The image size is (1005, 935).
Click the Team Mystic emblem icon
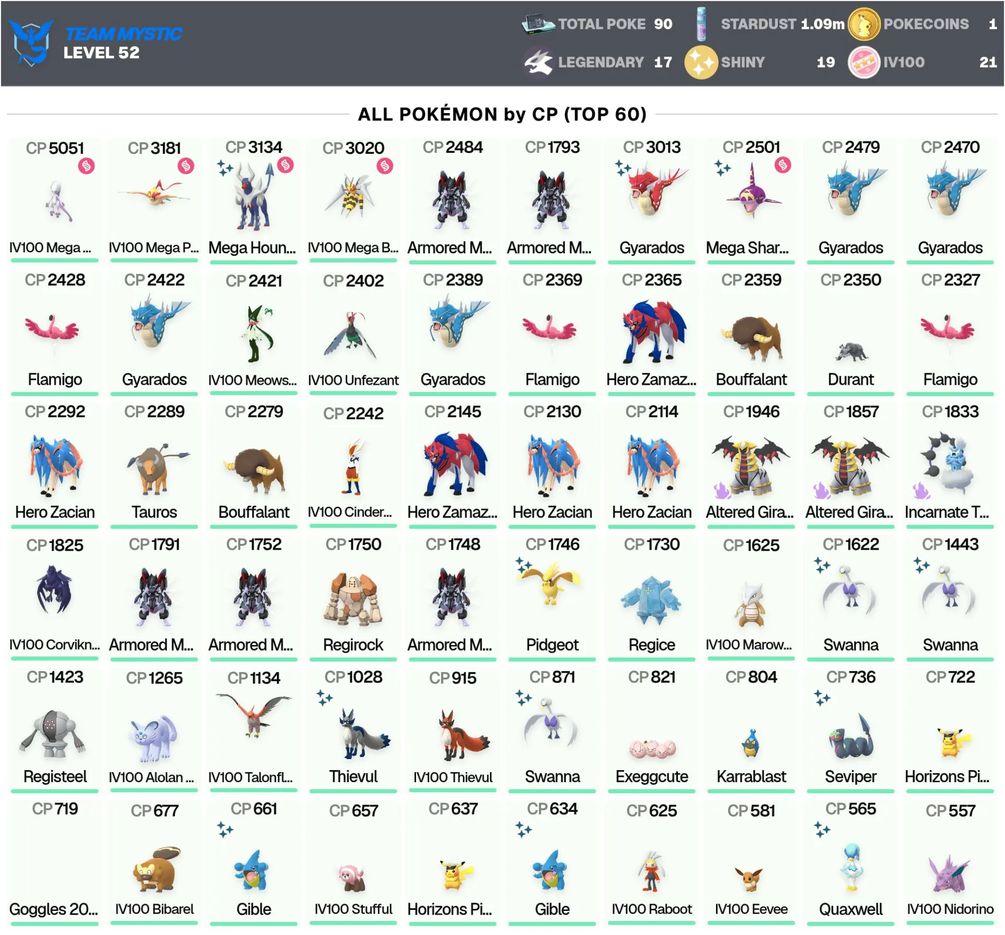(x=31, y=42)
